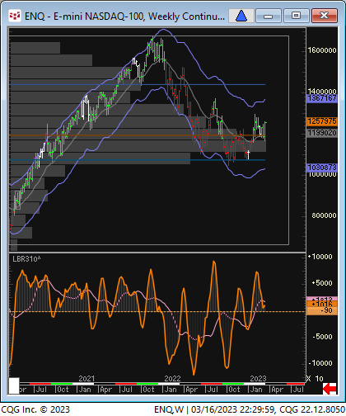Click the white box at time axis start

tap(14, 385)
